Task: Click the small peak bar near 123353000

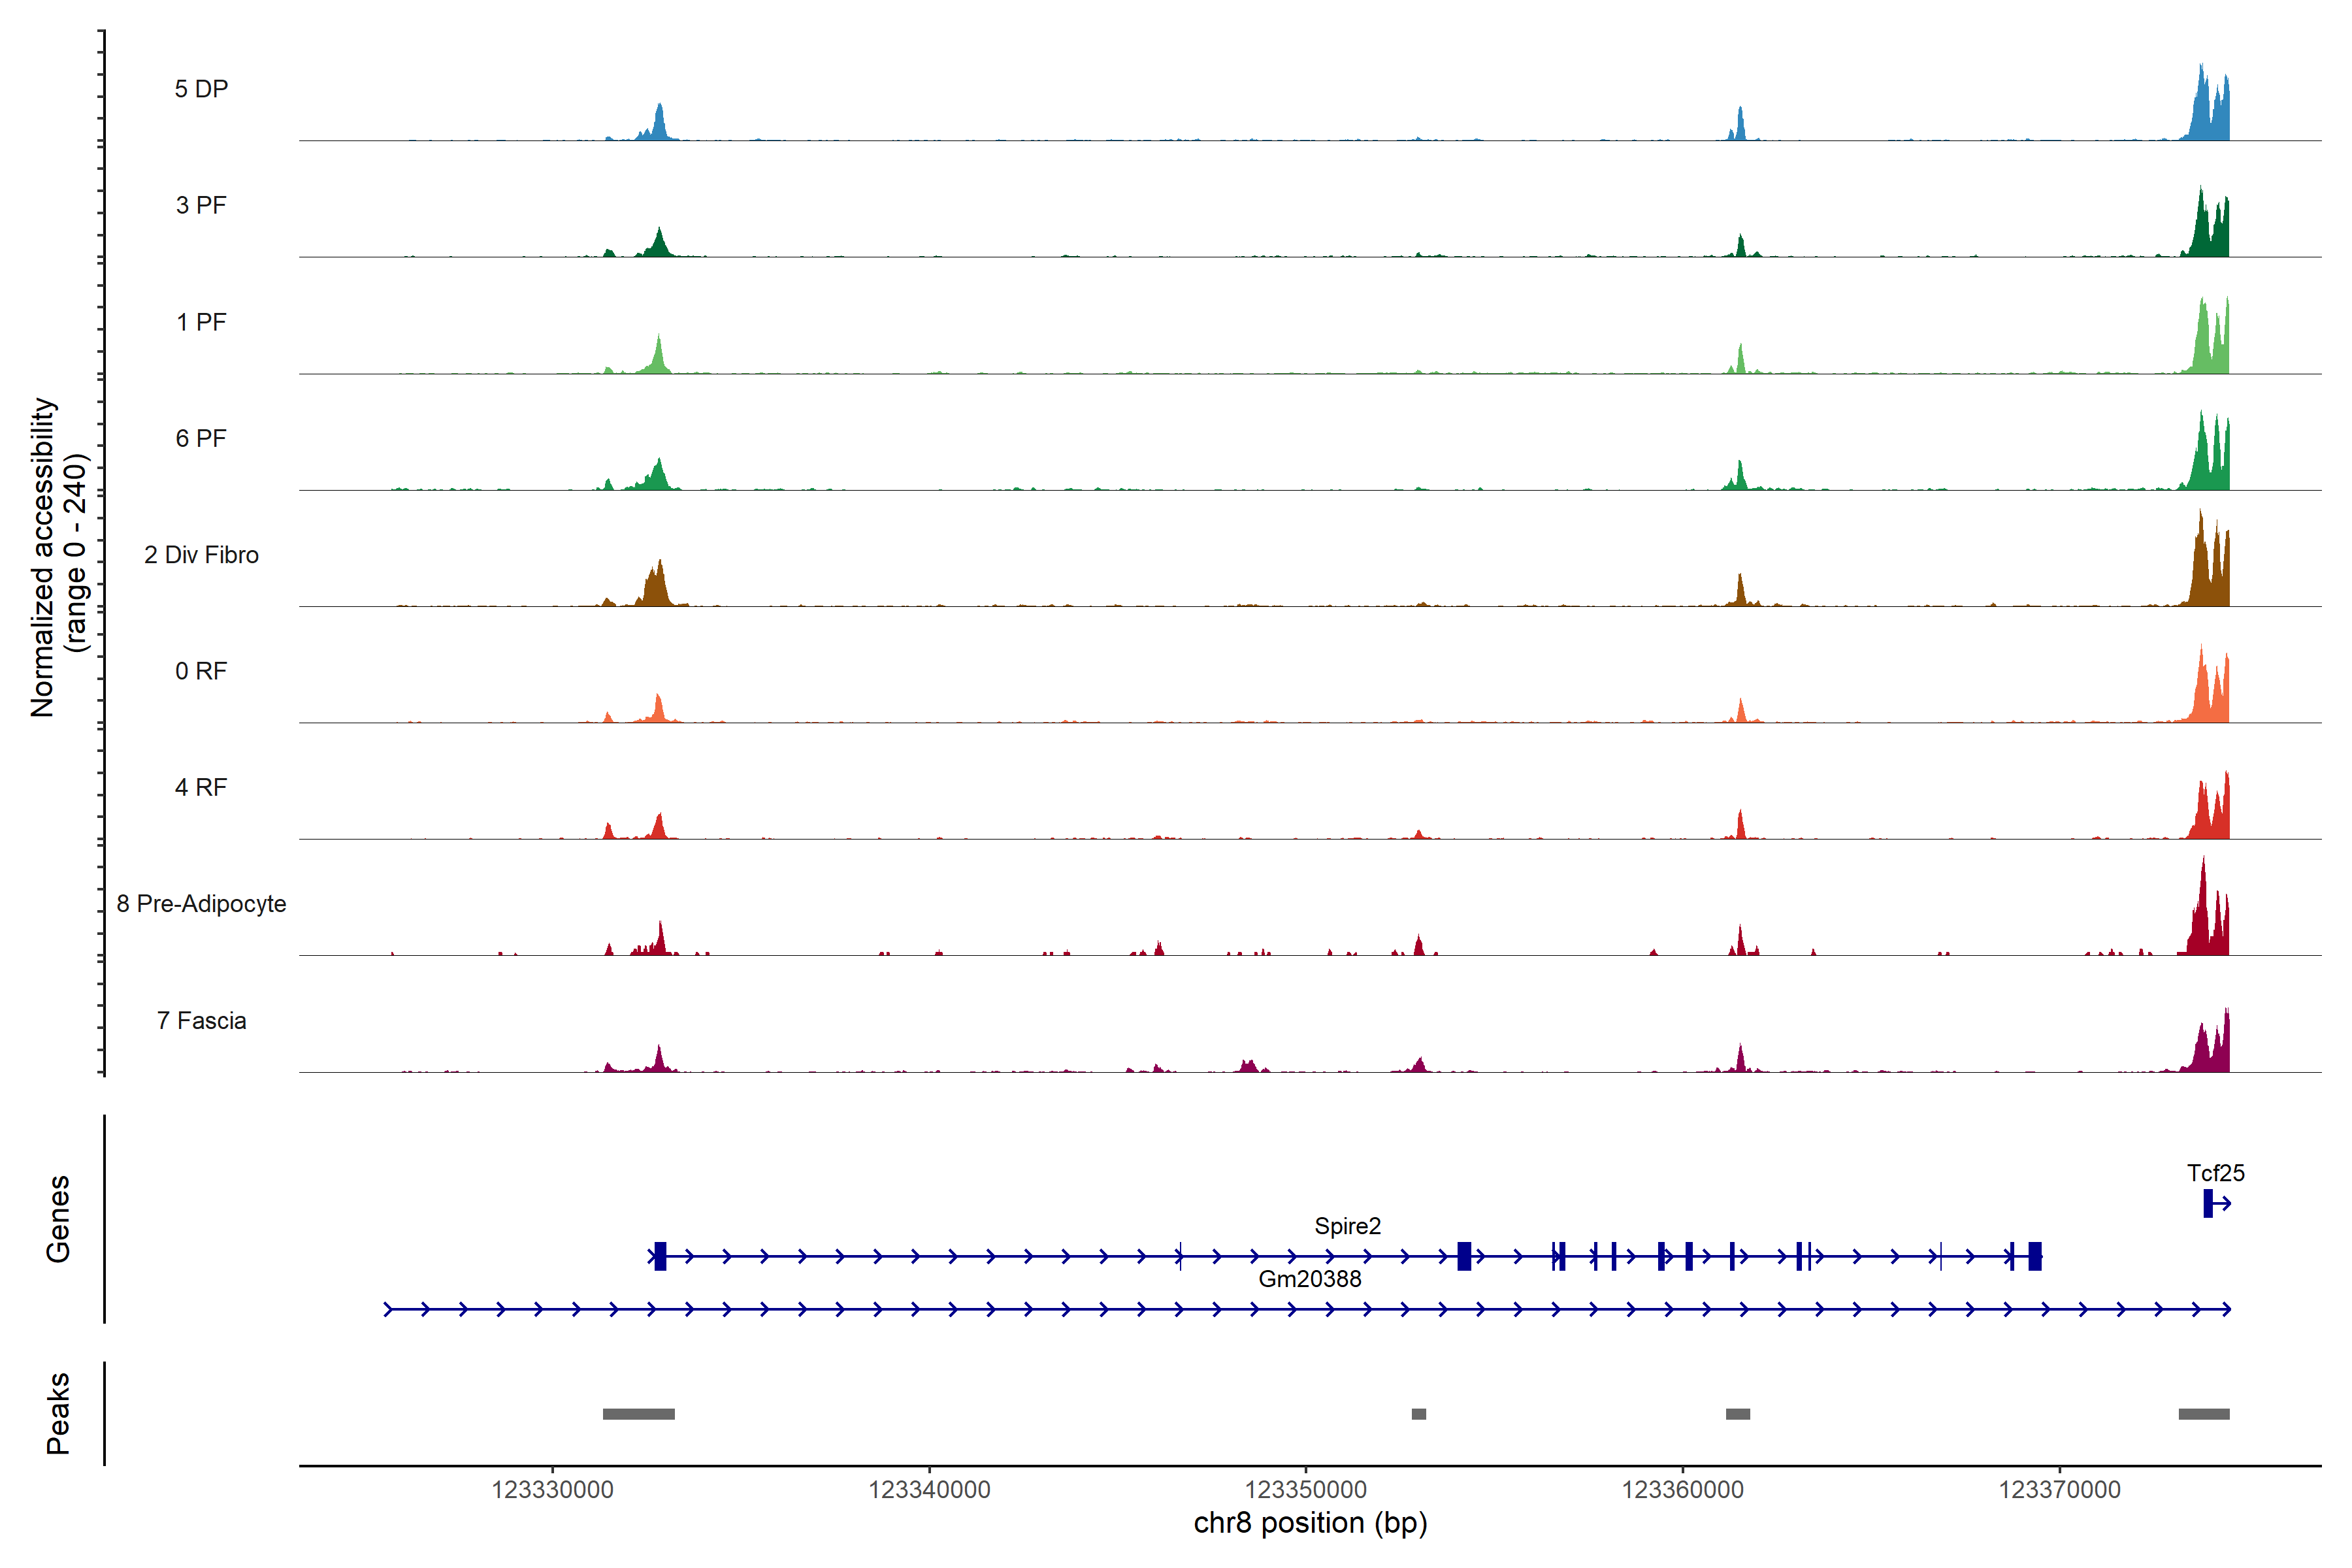Action: coord(1418,1414)
